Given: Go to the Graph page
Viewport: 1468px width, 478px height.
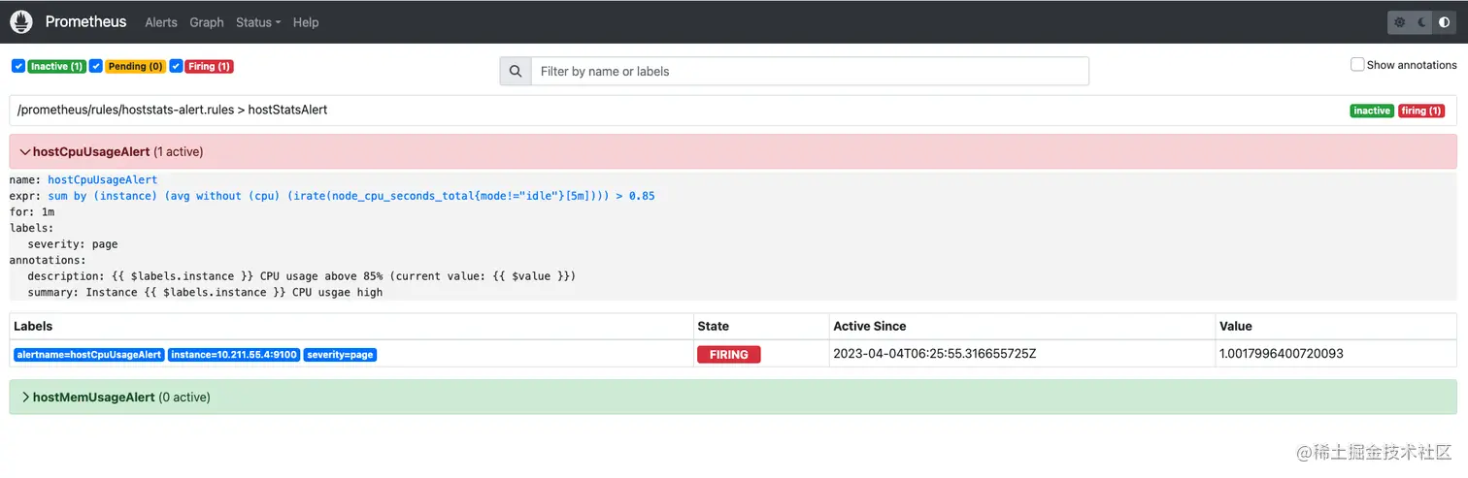Looking at the screenshot, I should coord(207,22).
